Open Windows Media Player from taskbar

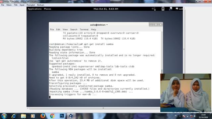click(33, 116)
